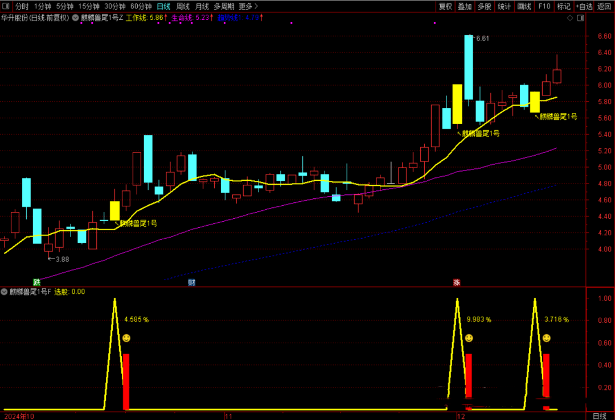Open the 画线 drawing tools
Viewport: 615px width, 420px height.
[x=524, y=7]
